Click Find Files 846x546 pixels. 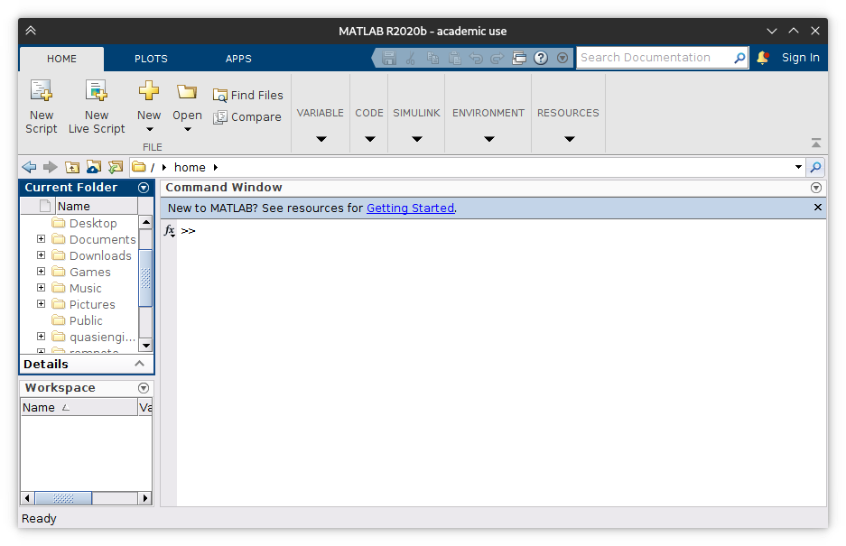248,95
